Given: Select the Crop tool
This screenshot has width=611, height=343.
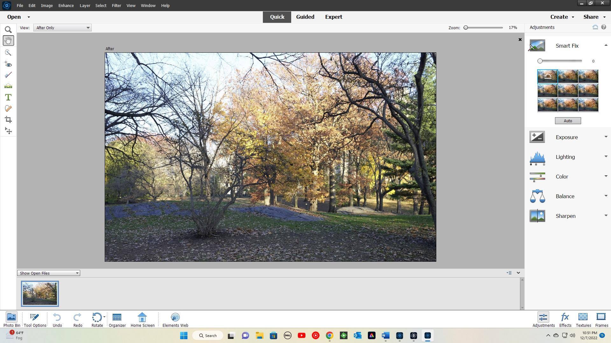Looking at the screenshot, I should pyautogui.click(x=8, y=120).
